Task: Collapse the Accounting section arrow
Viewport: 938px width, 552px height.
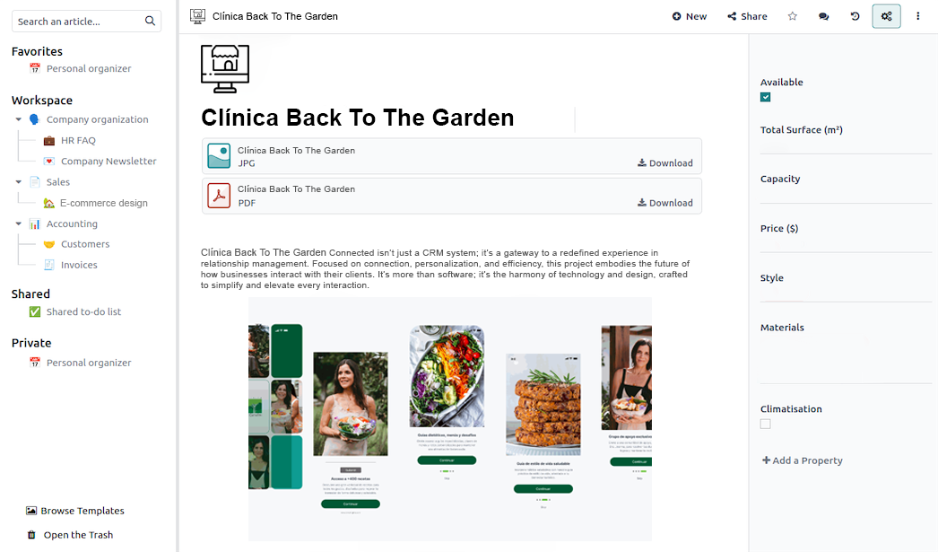Action: [19, 223]
